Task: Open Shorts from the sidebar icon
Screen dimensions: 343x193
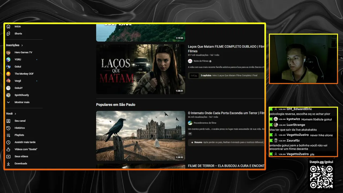Action: click(x=8, y=34)
